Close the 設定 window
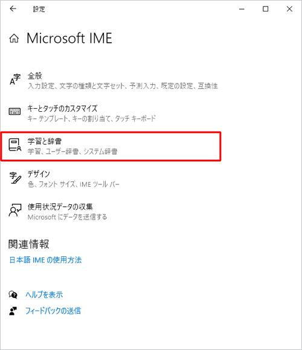 click(x=289, y=9)
